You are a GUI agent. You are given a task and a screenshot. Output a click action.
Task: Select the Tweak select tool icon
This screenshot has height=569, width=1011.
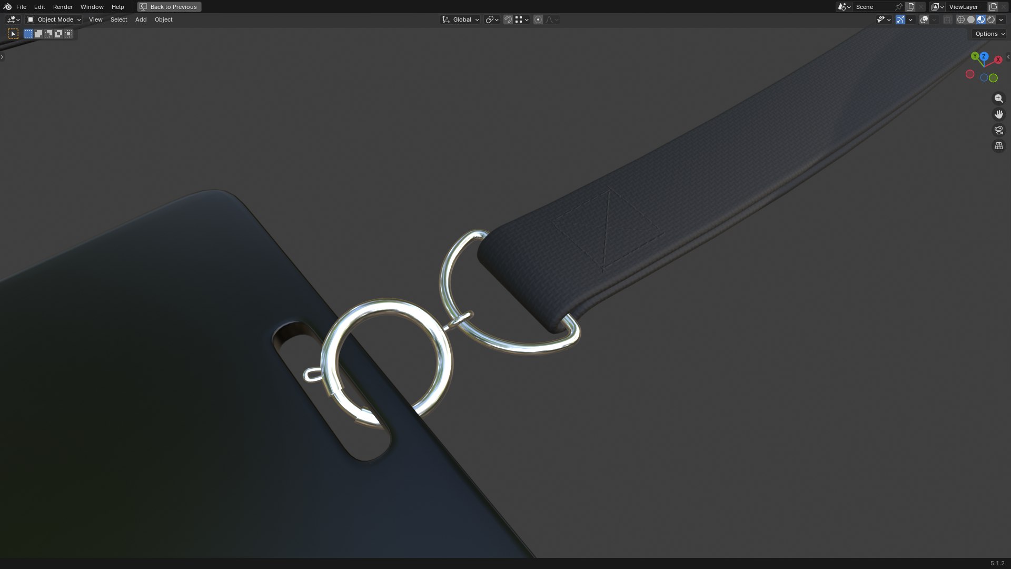pyautogui.click(x=13, y=34)
